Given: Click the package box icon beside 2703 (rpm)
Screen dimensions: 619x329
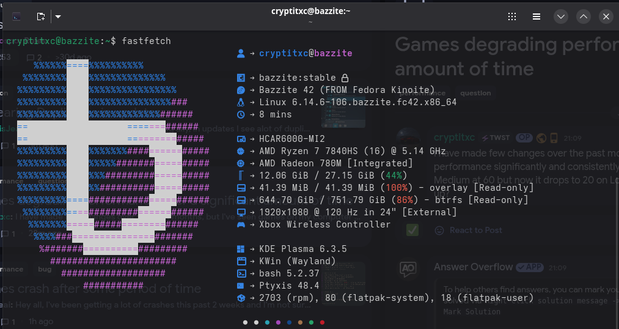Looking at the screenshot, I should tap(241, 298).
